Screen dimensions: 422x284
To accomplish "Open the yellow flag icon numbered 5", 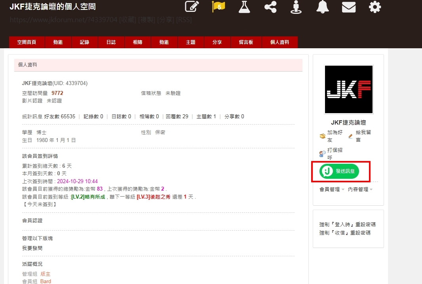I will [218, 7].
